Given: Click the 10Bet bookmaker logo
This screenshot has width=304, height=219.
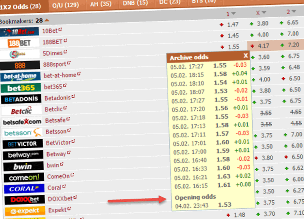Looking at the screenshot, I should click(20, 32).
